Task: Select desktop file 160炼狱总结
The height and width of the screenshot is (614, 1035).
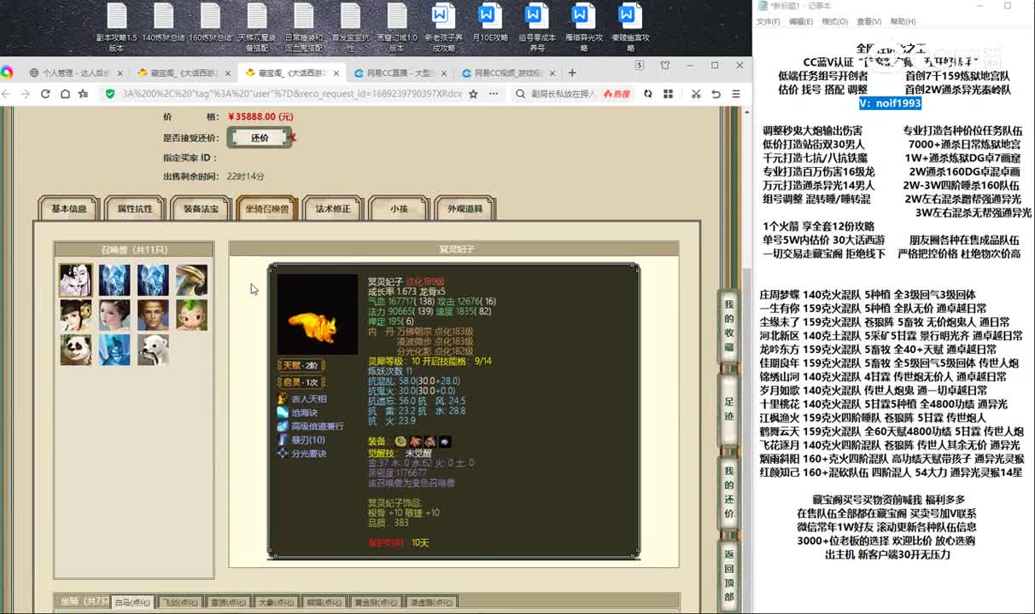Action: pyautogui.click(x=210, y=23)
